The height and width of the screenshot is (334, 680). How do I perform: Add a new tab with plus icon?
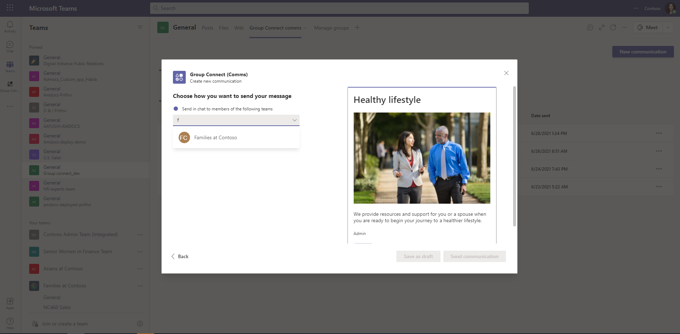coord(357,27)
